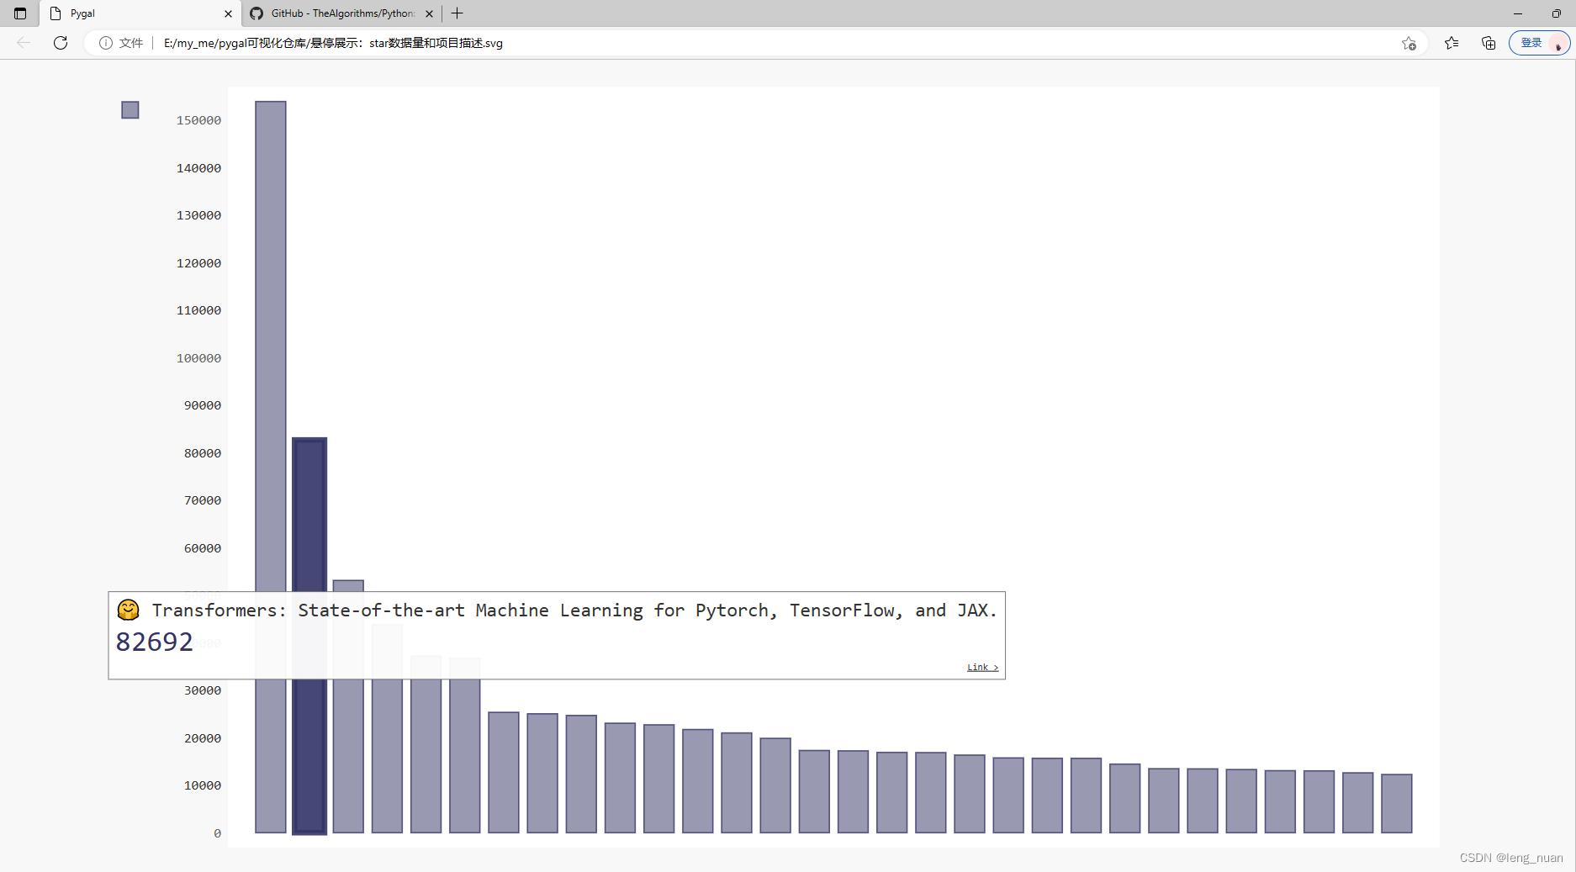Open browser collections
This screenshot has width=1576, height=872.
1489,43
